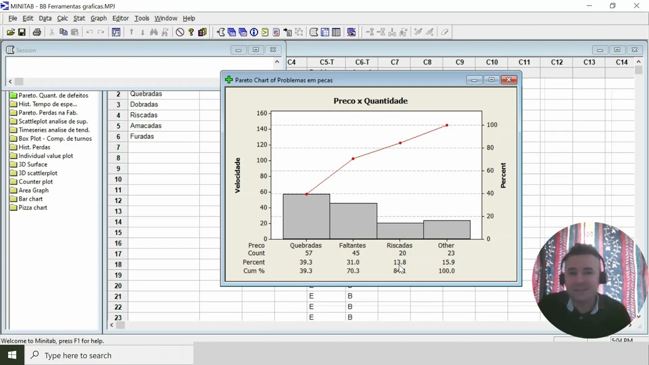The height and width of the screenshot is (365, 649).
Task: Open the Graph menu
Action: click(x=98, y=18)
